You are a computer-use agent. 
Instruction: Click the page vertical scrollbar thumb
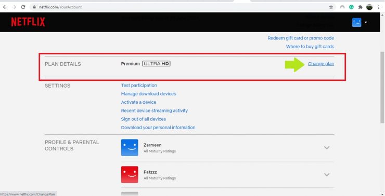pos(382,87)
